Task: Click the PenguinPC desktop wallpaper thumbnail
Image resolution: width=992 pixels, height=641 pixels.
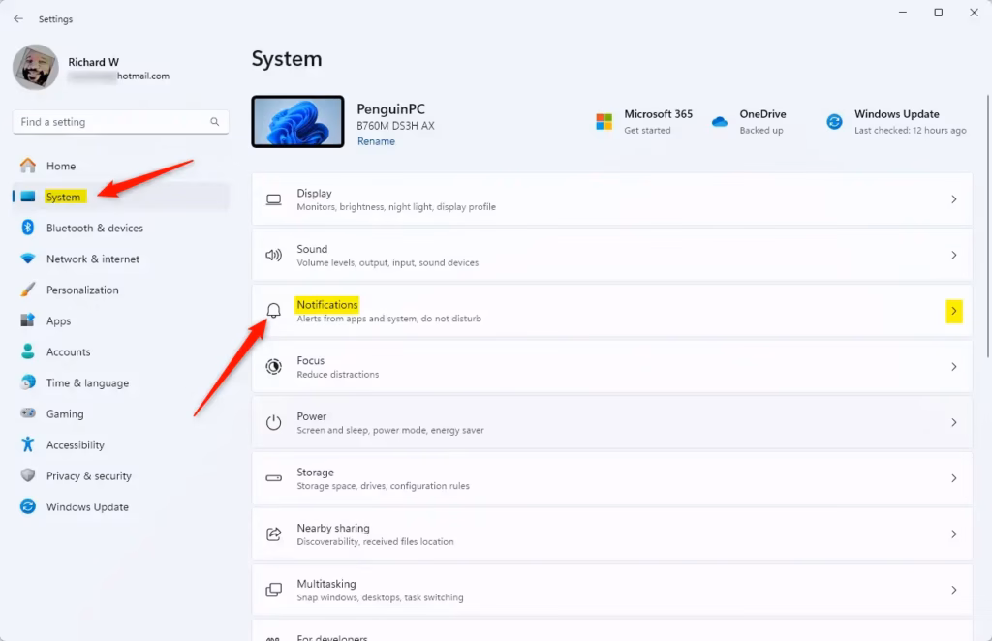Action: click(x=298, y=121)
